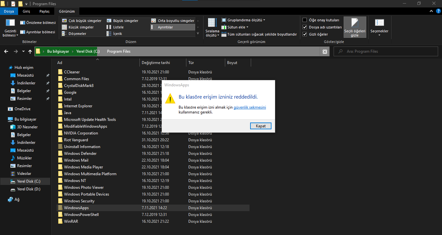Screen dimensions: 442x235
Task: Select pinned Masaüstü under Hızlı erişim
Action: click(25, 75)
